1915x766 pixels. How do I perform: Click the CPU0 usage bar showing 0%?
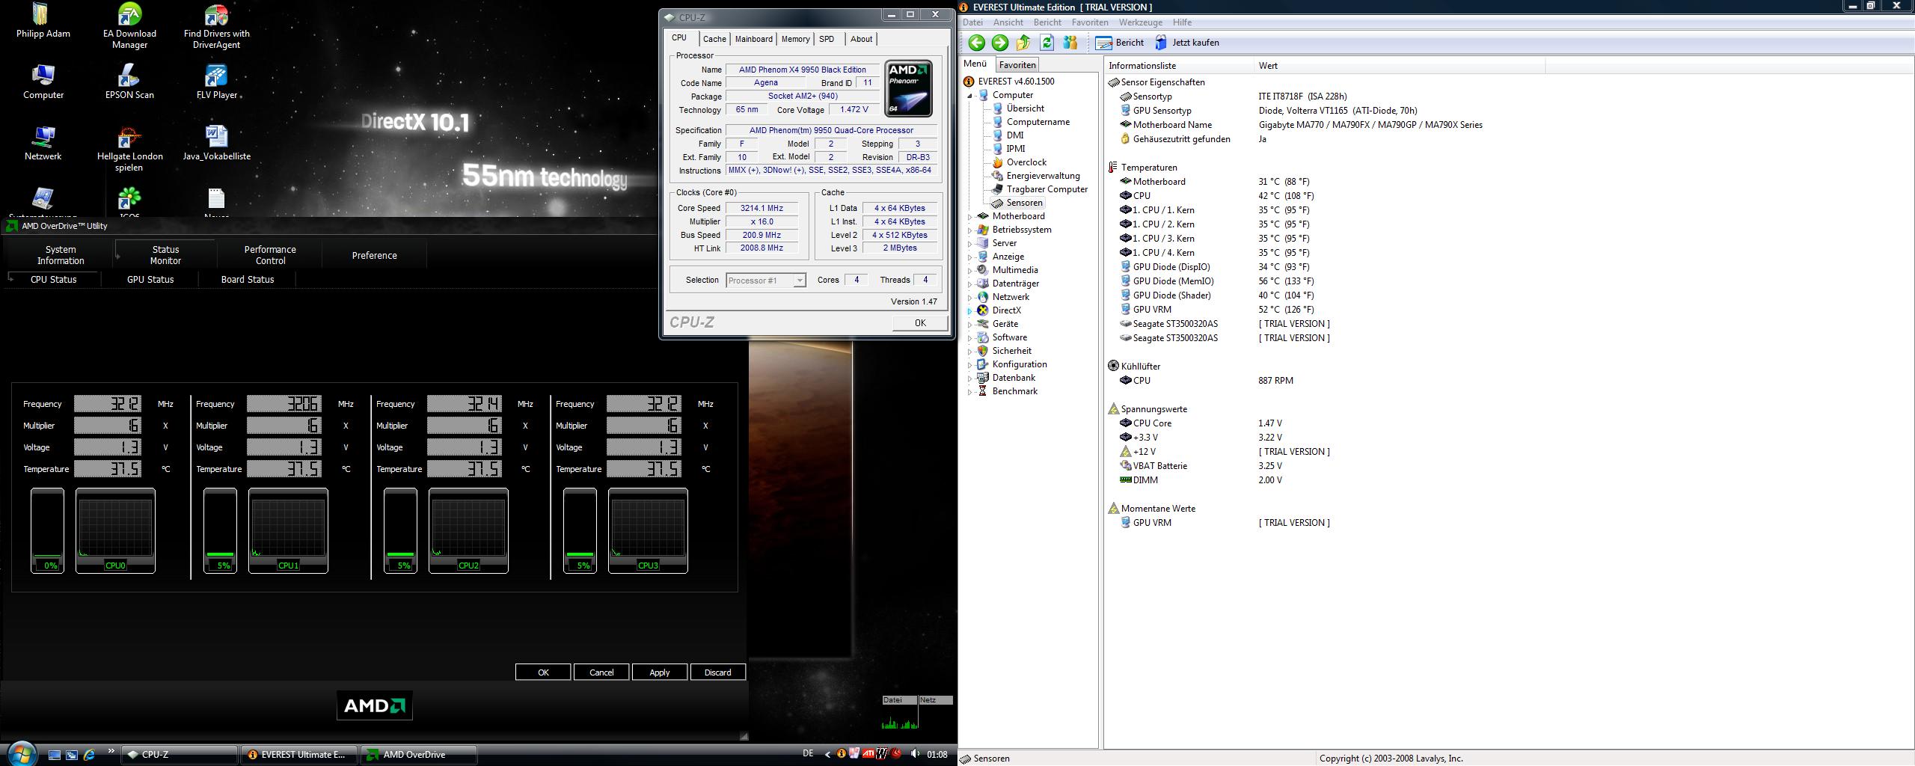pos(47,530)
